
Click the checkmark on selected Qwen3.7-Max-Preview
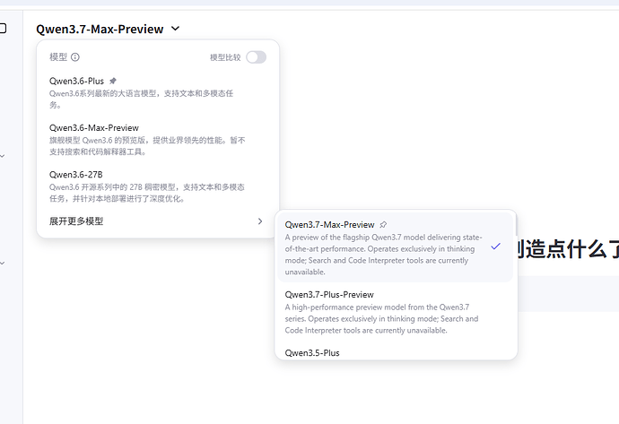point(495,247)
